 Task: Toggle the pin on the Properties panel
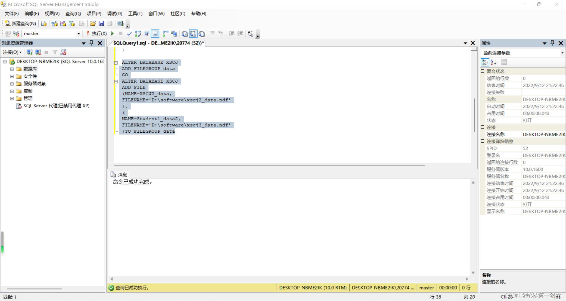coord(552,43)
